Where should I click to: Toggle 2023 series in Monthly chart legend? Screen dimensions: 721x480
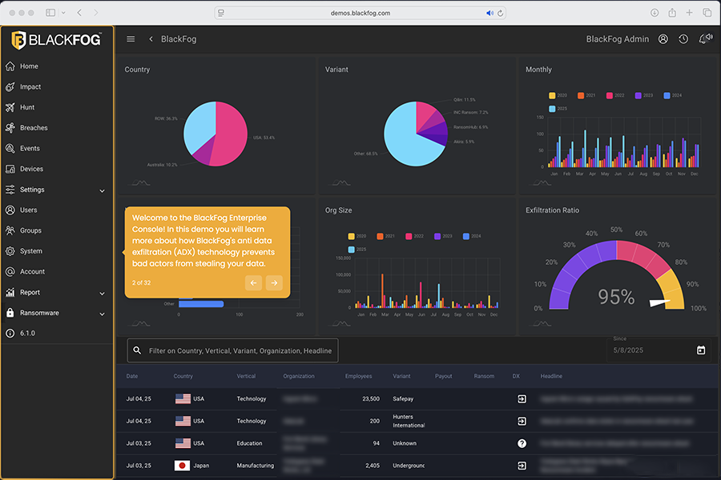point(644,95)
